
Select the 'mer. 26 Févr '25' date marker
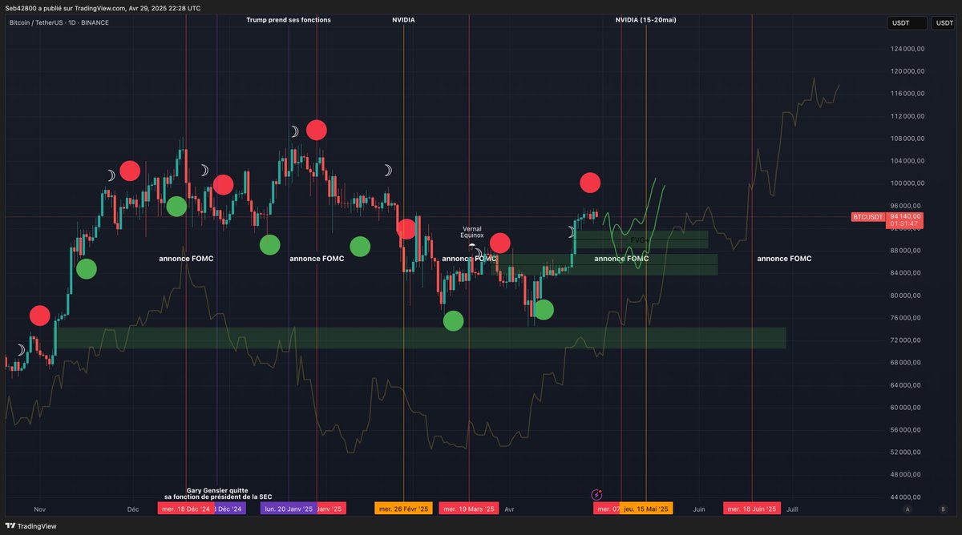click(x=403, y=509)
